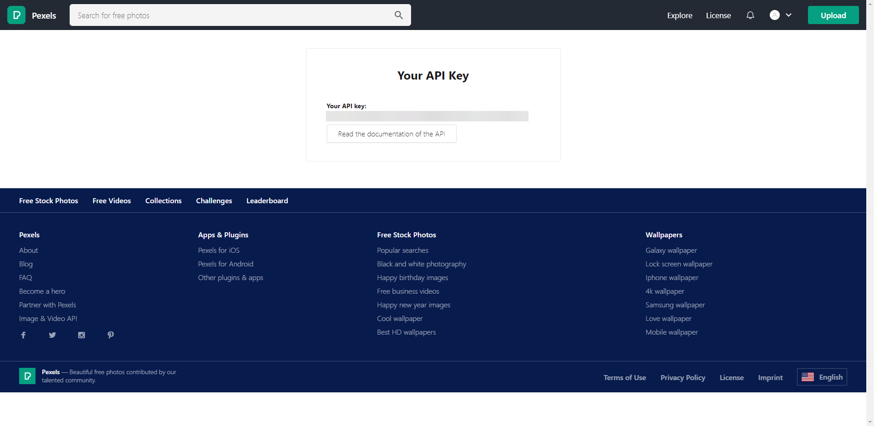Open Mobile wallpaper link
This screenshot has height=426, width=874.
(672, 332)
